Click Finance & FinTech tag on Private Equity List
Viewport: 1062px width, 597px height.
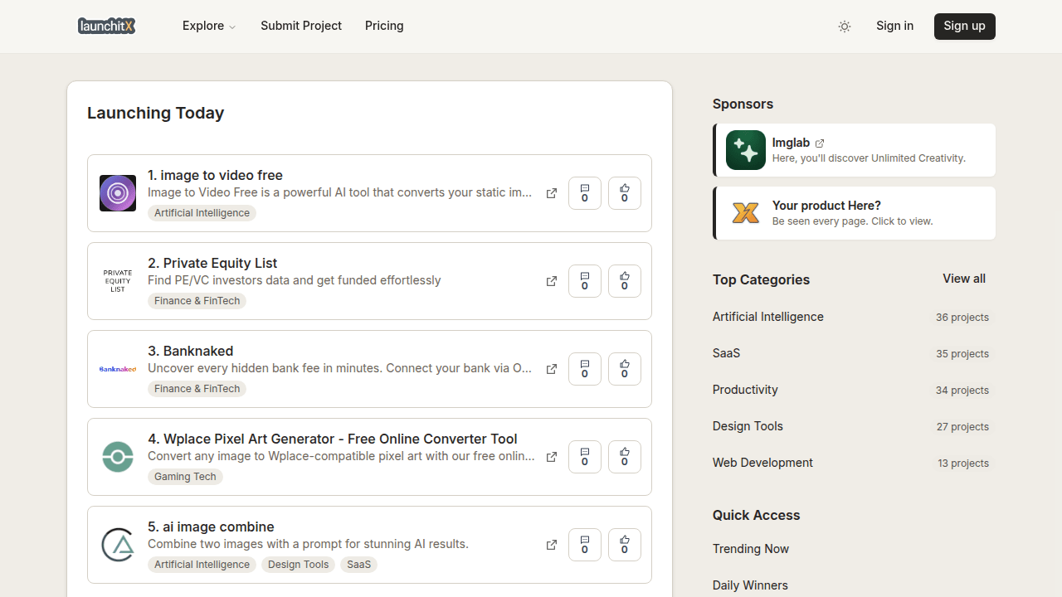pyautogui.click(x=197, y=301)
